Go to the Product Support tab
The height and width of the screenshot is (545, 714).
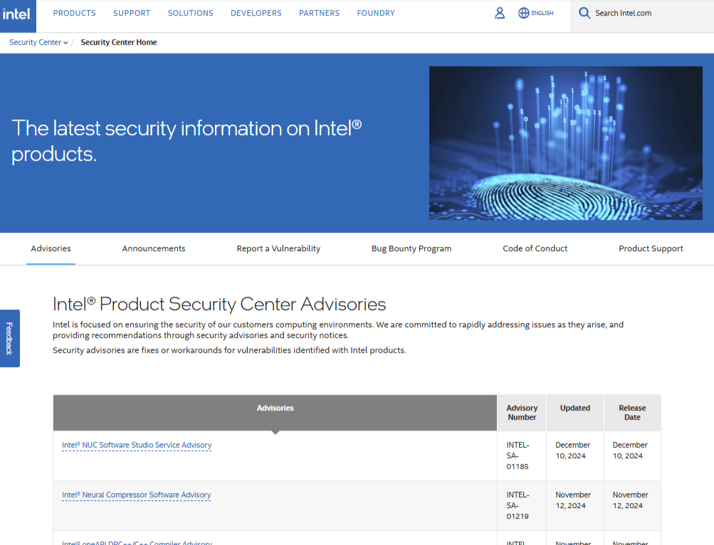point(651,248)
